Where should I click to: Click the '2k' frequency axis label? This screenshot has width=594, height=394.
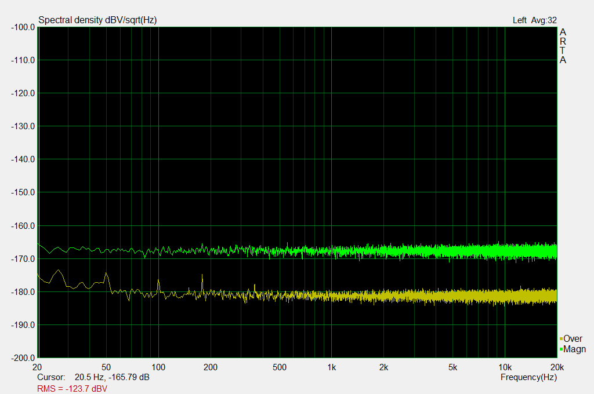tap(384, 367)
